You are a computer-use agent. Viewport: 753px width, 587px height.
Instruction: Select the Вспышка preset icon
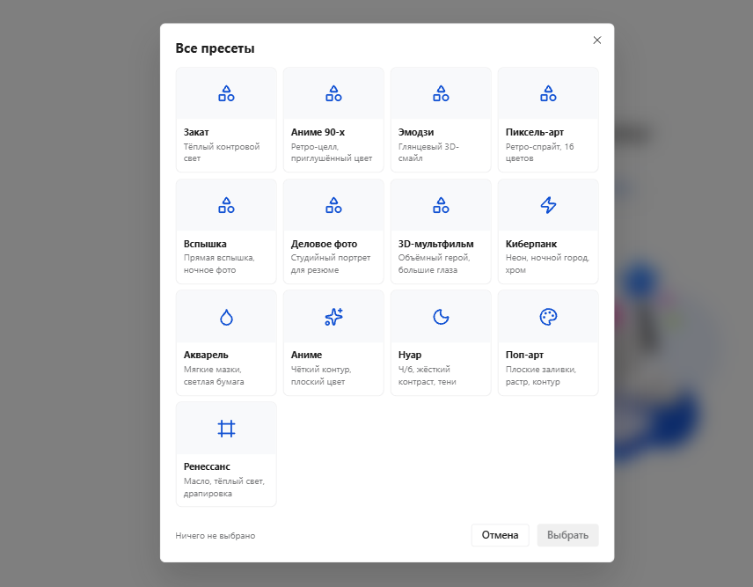[226, 205]
